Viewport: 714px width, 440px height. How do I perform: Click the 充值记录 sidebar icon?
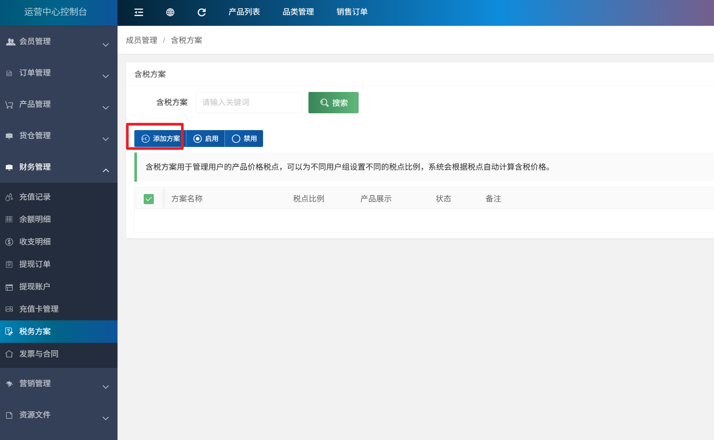(x=9, y=197)
